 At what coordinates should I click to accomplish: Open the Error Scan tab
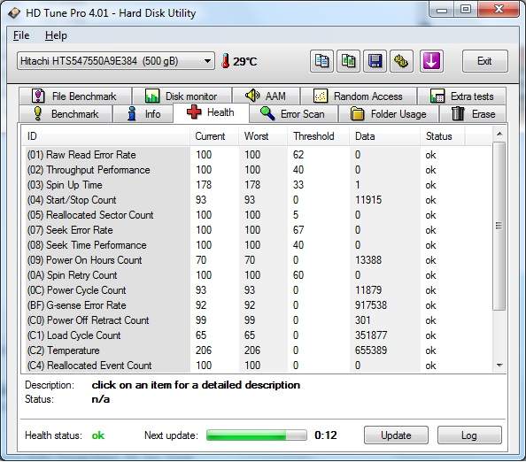(293, 114)
